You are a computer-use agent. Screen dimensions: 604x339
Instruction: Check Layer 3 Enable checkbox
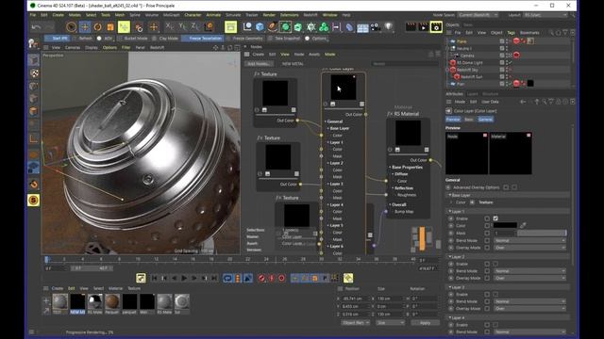(x=495, y=295)
